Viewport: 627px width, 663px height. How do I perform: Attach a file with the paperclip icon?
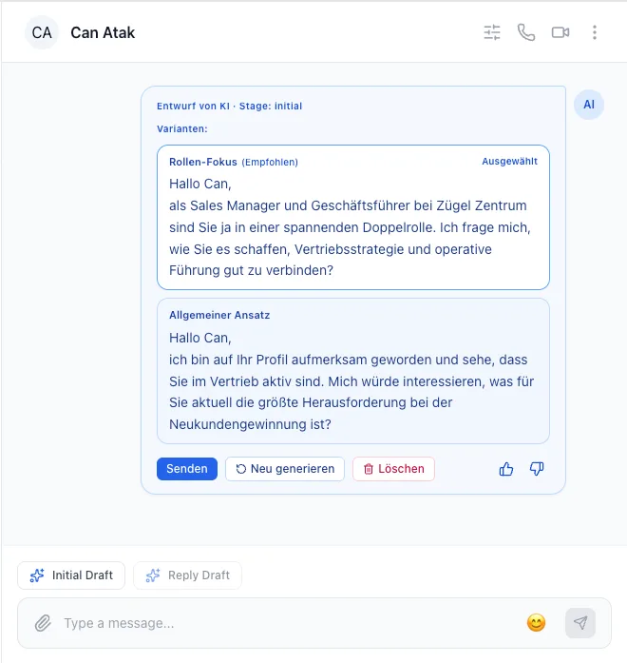coord(43,623)
